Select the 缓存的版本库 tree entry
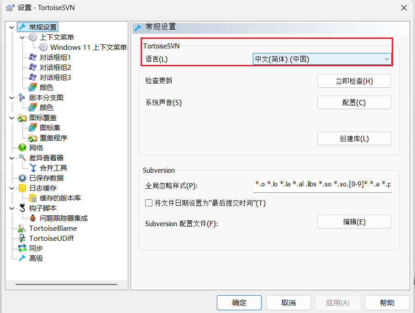This screenshot has width=415, height=313. point(60,198)
